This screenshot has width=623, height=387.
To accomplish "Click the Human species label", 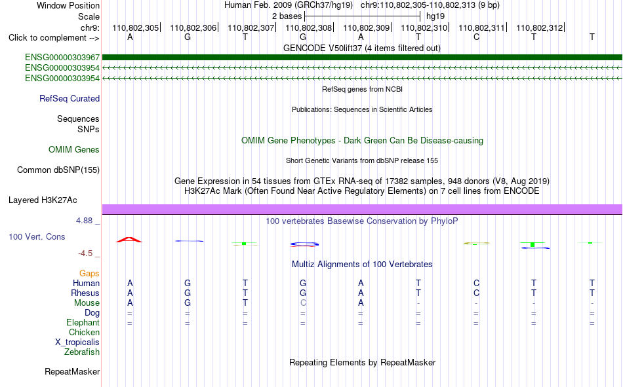I will click(86, 284).
